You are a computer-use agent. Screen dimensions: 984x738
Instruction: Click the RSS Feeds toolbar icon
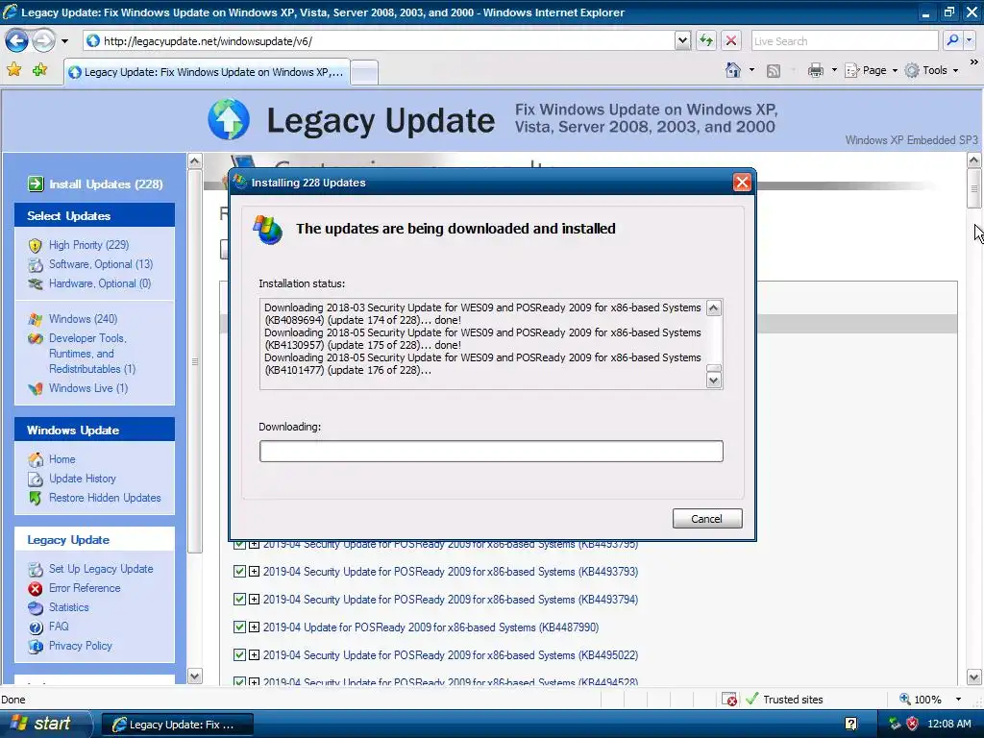coord(774,71)
